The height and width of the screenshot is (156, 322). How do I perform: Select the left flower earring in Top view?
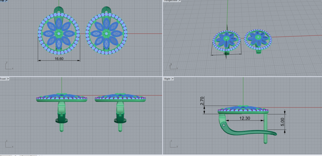coord(59,33)
